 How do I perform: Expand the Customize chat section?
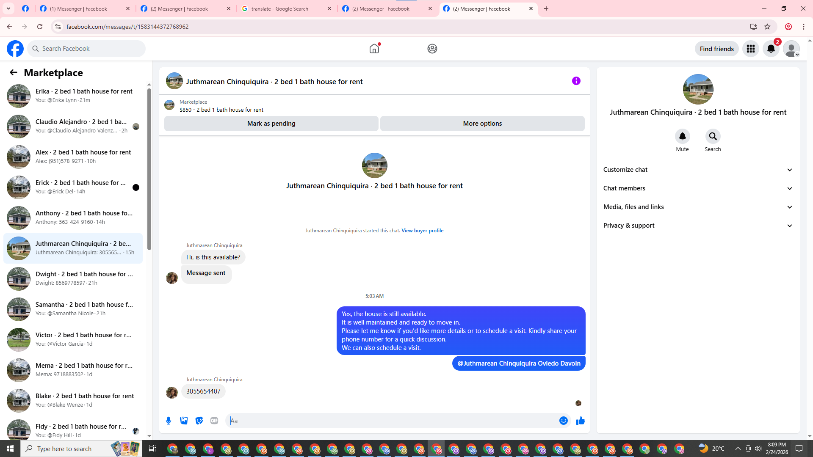(x=697, y=170)
